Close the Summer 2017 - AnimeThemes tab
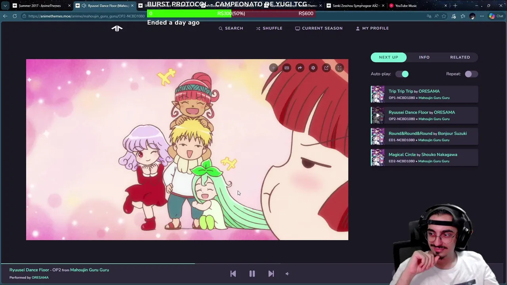Screen dimensions: 507x285 click(x=69, y=6)
